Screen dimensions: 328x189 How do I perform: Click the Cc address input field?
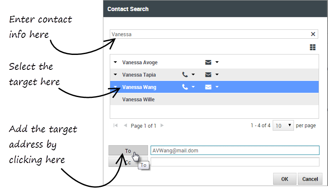click(234, 162)
